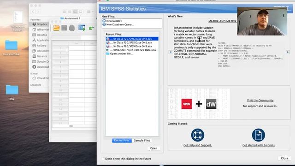This screenshot has width=295, height=166.
Task: Click Recall dialog icon in data editor toolbar
Action: [82, 28]
